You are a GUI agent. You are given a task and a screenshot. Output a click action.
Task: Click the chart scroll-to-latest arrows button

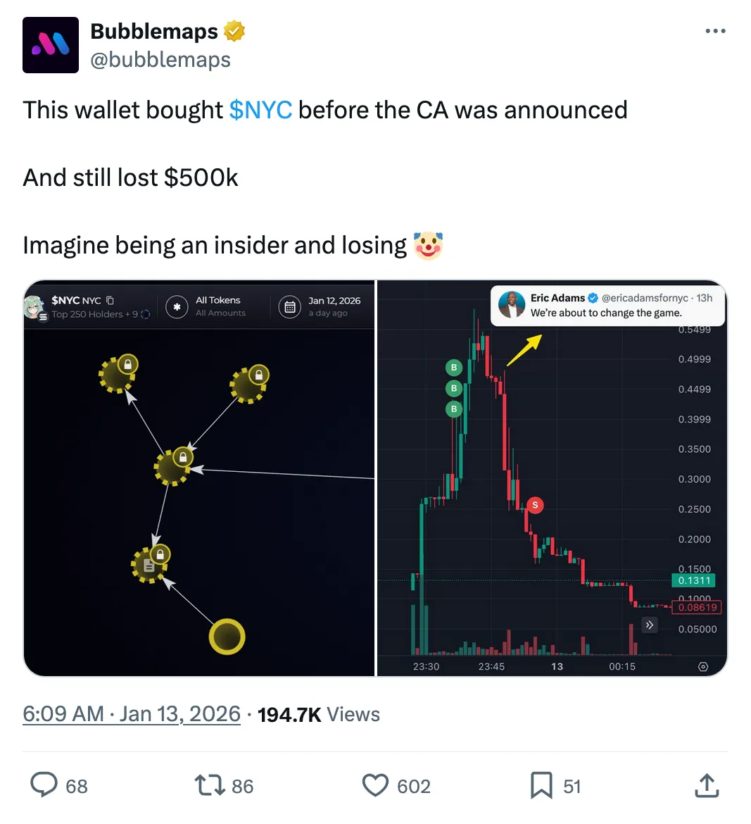(x=650, y=625)
